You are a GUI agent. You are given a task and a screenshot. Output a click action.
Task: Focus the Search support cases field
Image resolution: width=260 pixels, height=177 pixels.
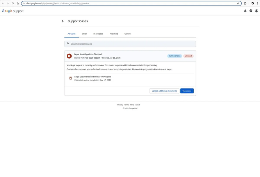[130, 44]
